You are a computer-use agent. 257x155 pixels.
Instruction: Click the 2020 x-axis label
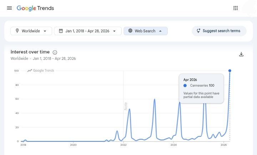coord(73,145)
